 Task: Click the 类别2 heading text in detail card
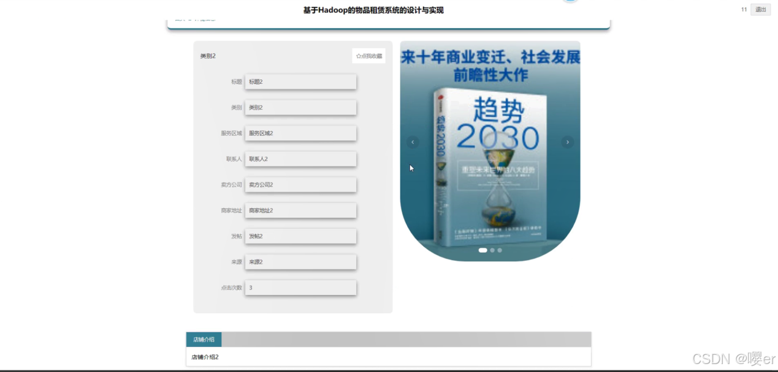pos(208,56)
